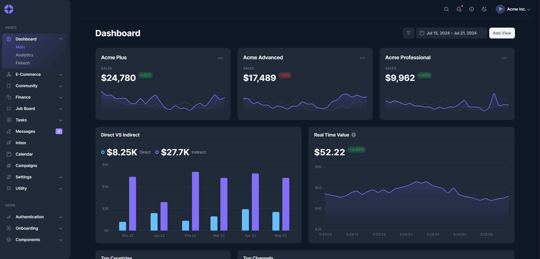Image resolution: width=540 pixels, height=259 pixels.
Task: Open the Acme Inc. account dropdown
Action: (513, 9)
